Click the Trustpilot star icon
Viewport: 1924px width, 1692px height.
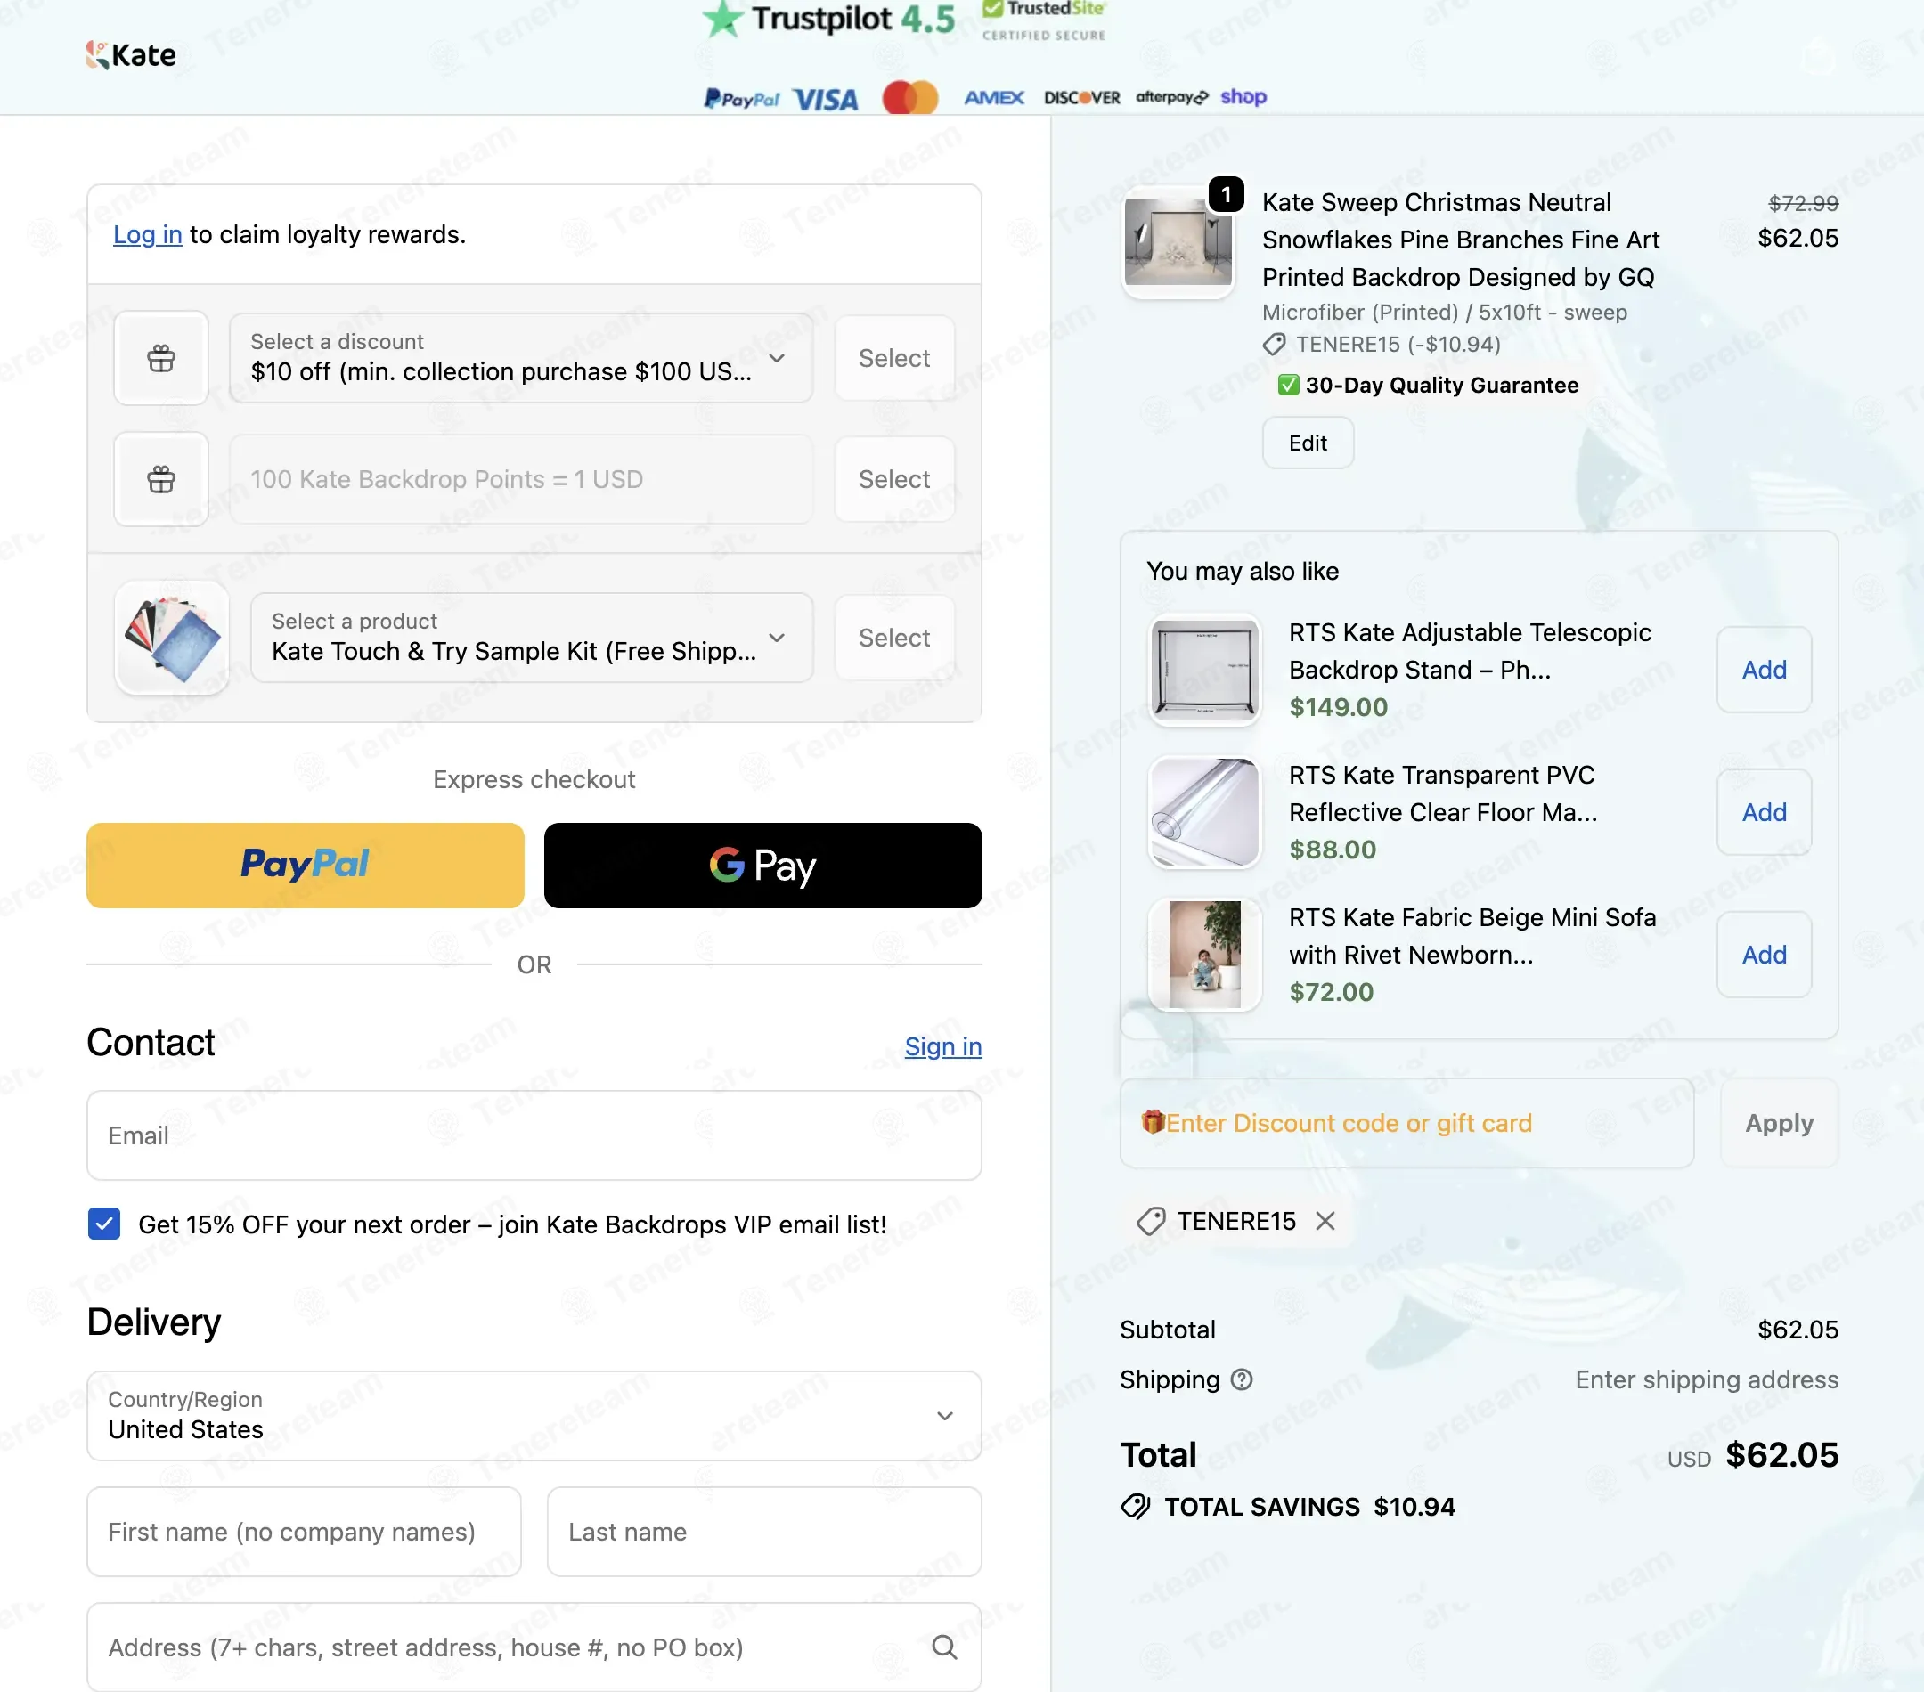pyautogui.click(x=722, y=19)
